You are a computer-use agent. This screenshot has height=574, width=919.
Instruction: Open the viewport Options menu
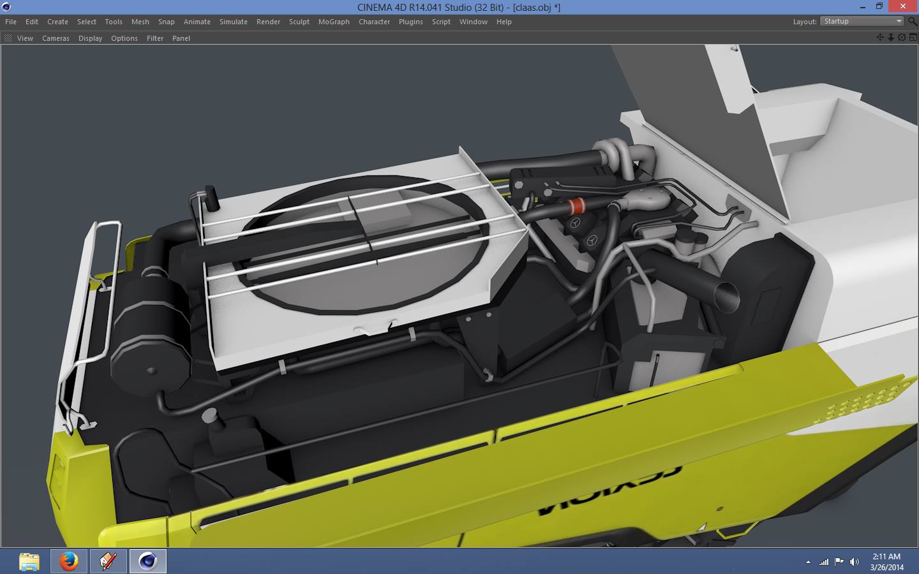[x=124, y=38]
